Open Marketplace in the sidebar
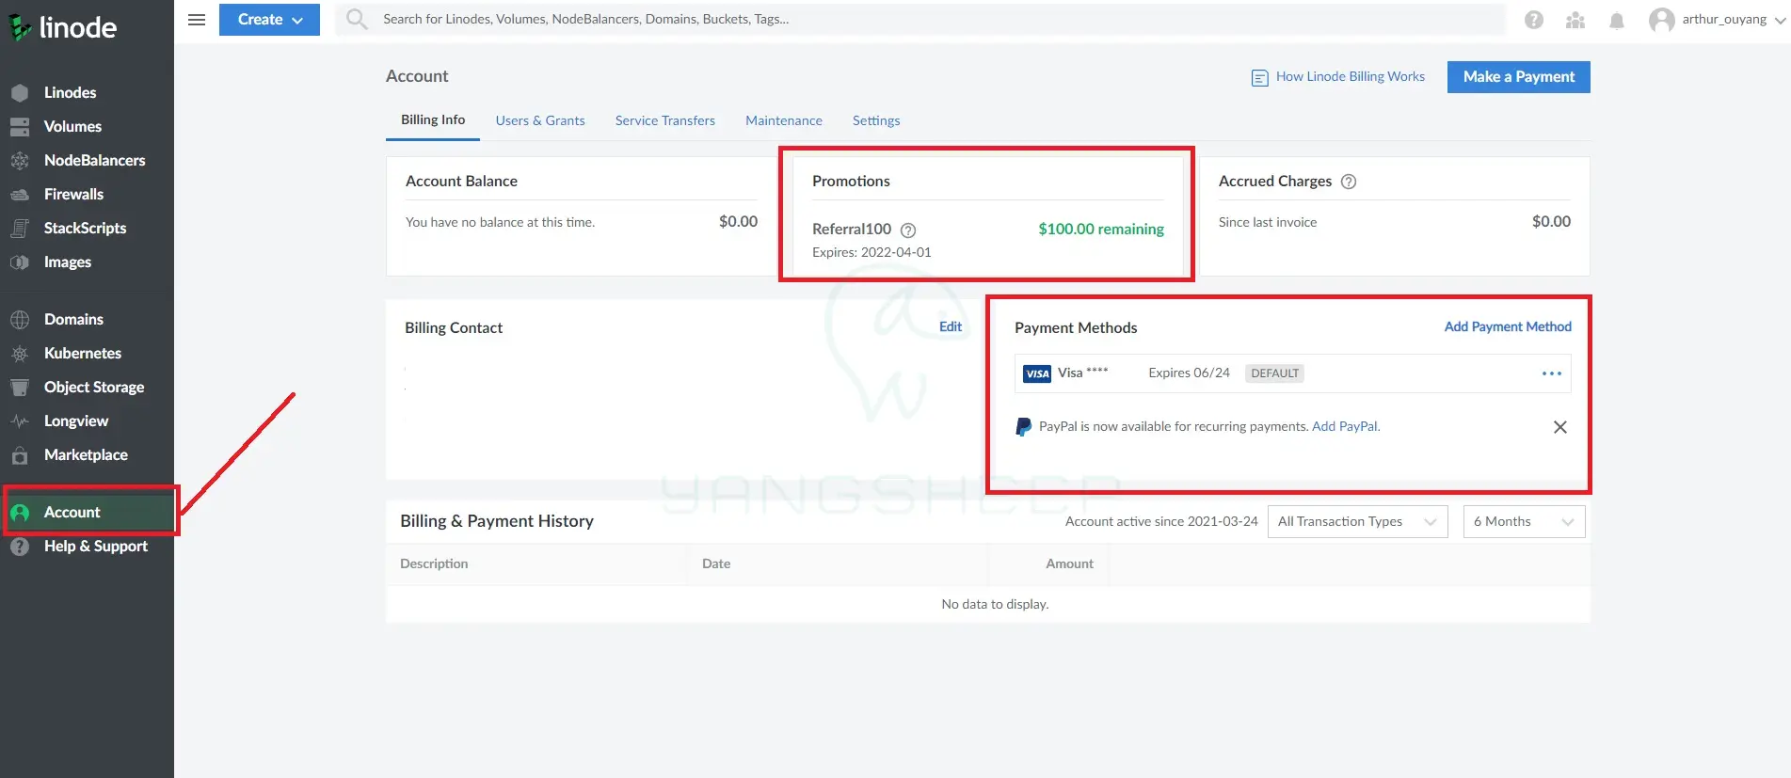The image size is (1791, 778). pos(88,454)
